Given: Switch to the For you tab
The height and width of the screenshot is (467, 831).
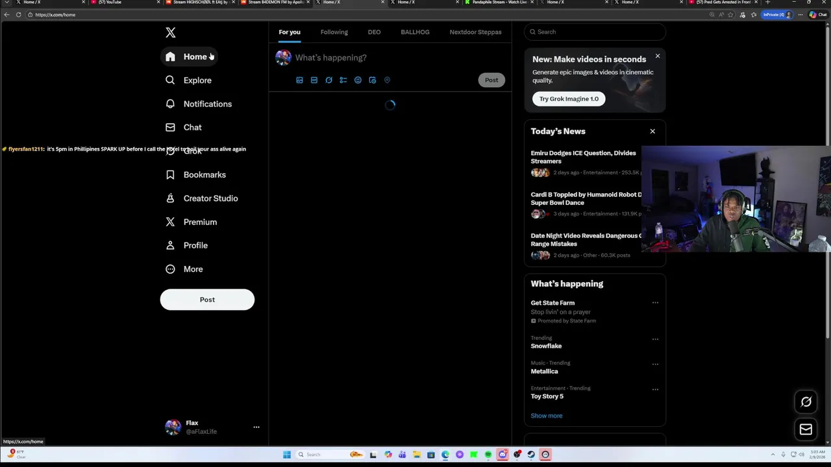Looking at the screenshot, I should [290, 32].
